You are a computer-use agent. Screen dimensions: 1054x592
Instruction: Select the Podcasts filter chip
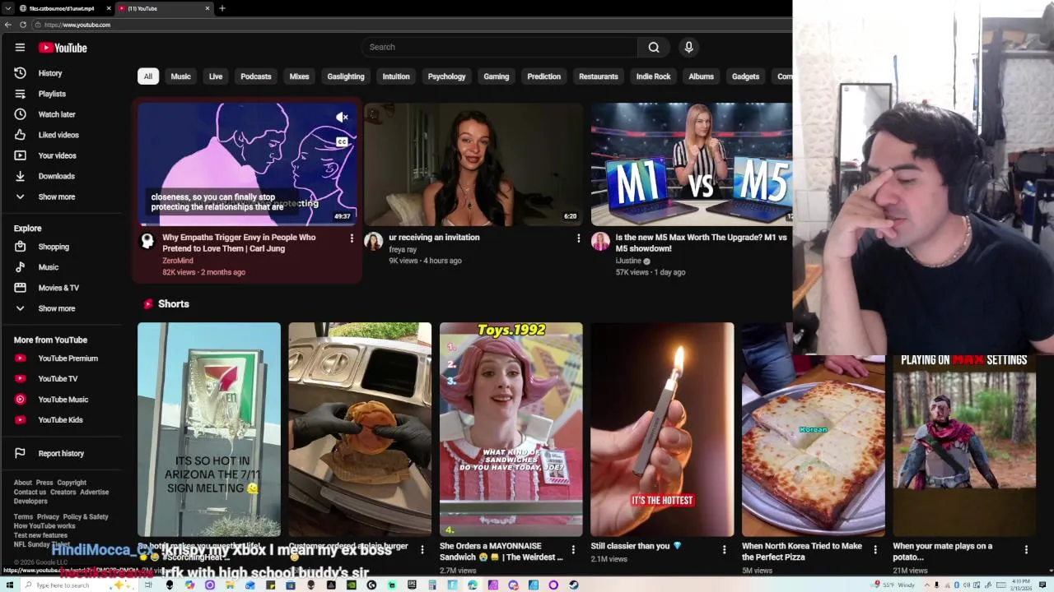256,76
